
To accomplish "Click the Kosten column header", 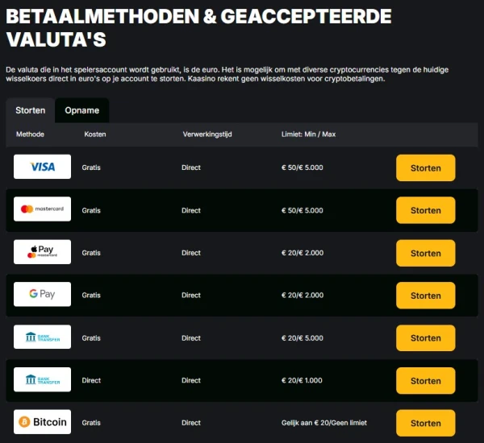I will pos(94,134).
